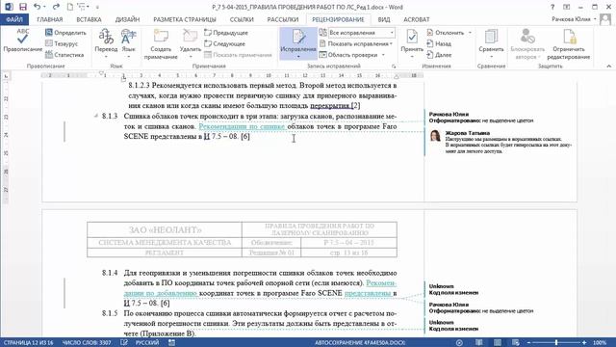
Task: Open Ribbon Display Options button
Action: (567, 7)
